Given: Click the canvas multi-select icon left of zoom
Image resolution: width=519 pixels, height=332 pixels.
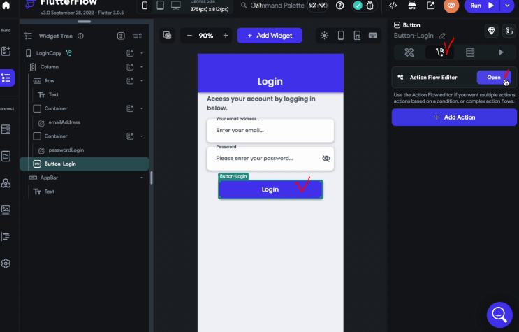Looking at the screenshot, I should 168,36.
